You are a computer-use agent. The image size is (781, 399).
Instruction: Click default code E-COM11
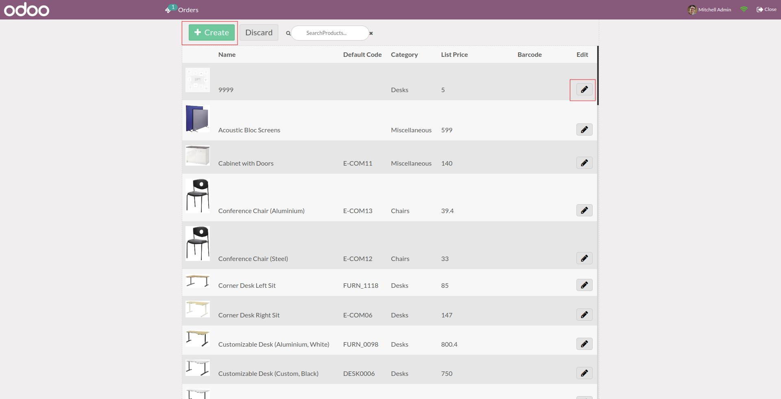[358, 164]
